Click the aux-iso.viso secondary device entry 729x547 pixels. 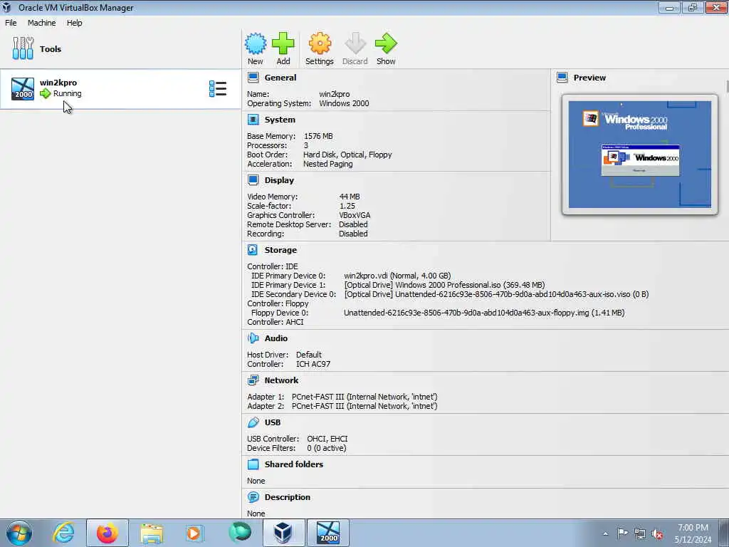point(496,294)
